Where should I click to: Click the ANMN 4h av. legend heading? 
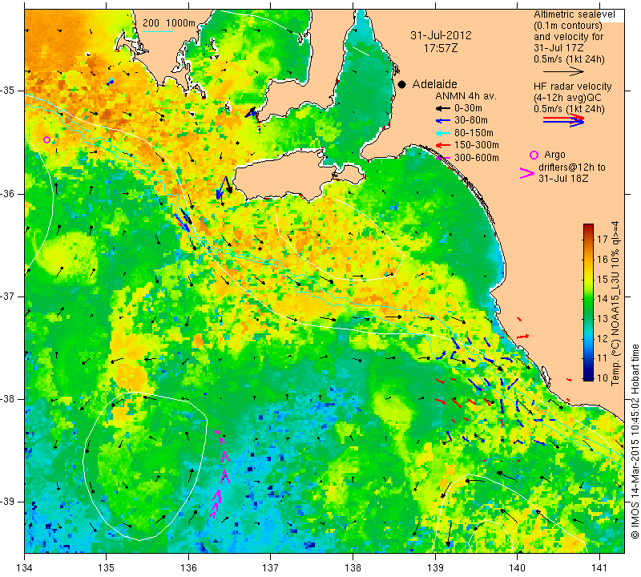466,96
